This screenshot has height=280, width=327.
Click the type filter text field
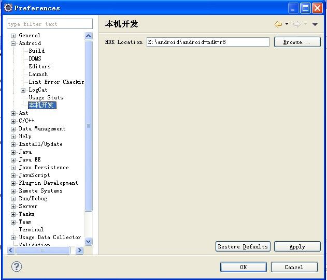tap(50, 24)
